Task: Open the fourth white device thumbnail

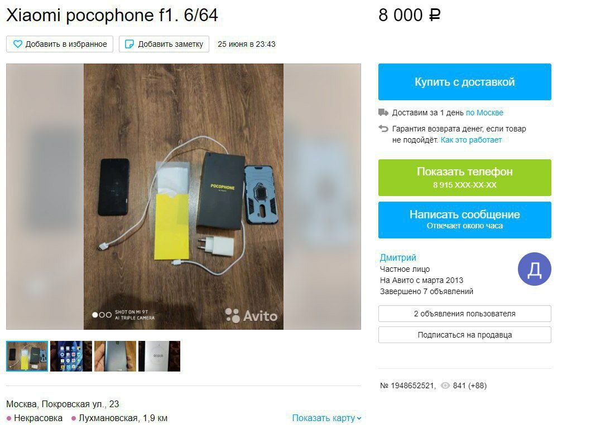Action: (x=160, y=356)
